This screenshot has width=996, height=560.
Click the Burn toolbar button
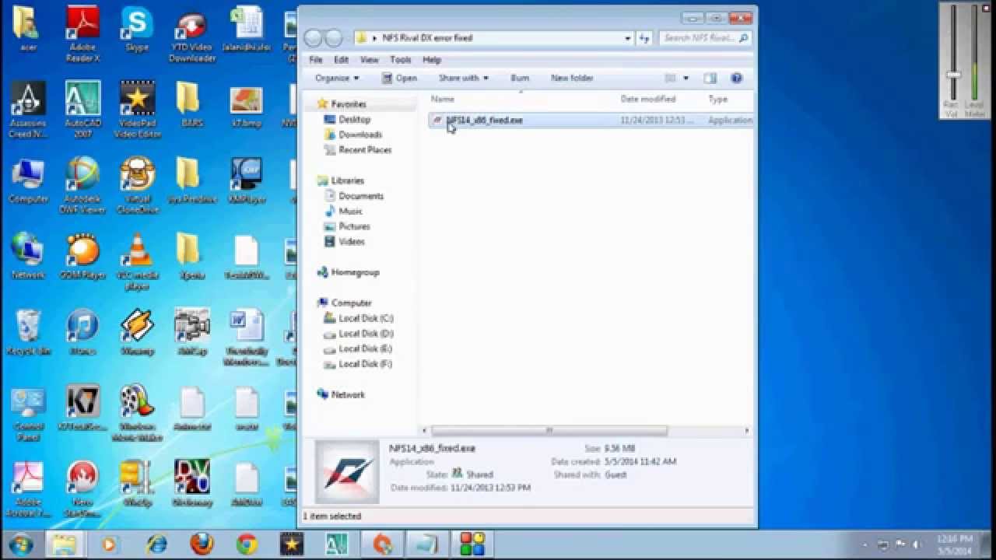click(520, 78)
